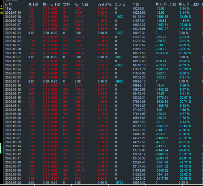Click the V8.18 version label
The height and width of the screenshot is (186, 203).
1,9
